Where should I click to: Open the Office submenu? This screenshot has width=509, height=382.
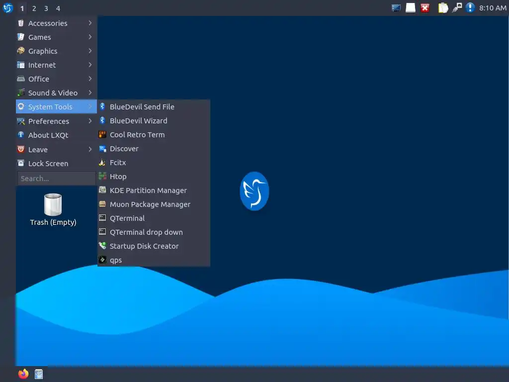click(56, 79)
